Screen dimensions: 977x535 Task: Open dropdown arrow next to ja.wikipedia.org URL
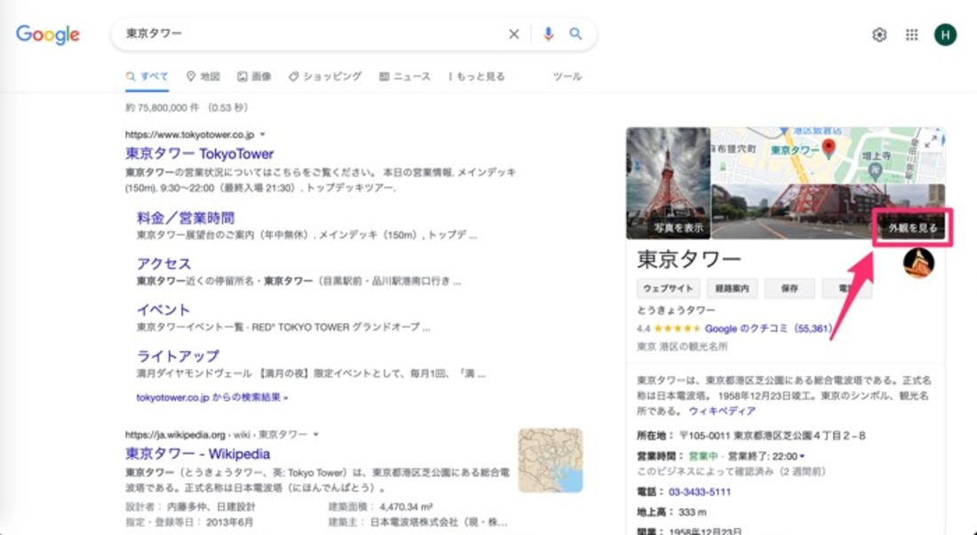click(316, 434)
